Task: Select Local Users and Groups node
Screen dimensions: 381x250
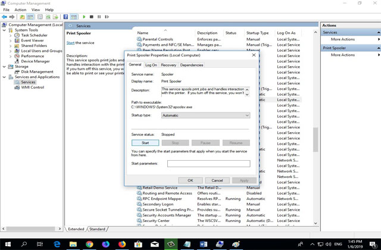Action: [42, 51]
